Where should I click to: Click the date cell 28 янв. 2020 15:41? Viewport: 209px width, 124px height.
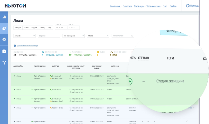pyautogui.click(x=97, y=121)
